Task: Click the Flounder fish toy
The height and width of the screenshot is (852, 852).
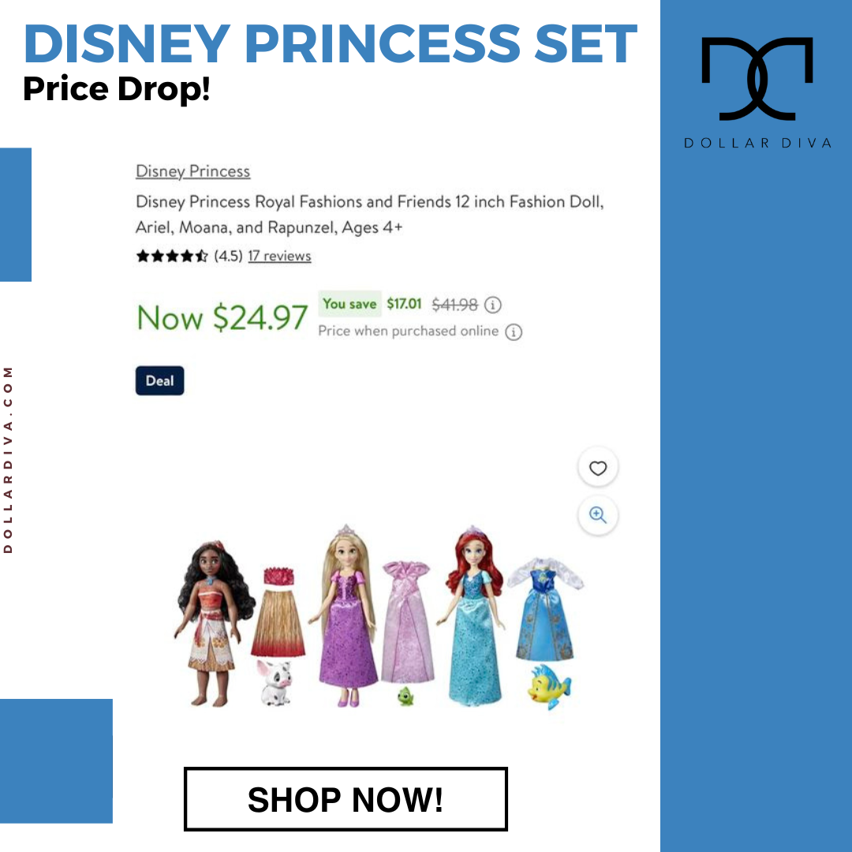Action: [549, 686]
